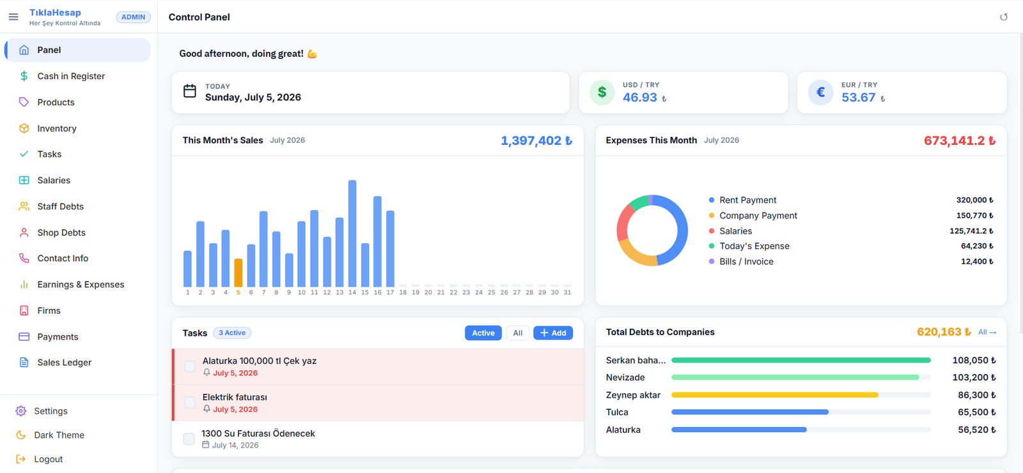1023x473 pixels.
Task: Open Cash in Register dollar icon
Action: coord(24,76)
